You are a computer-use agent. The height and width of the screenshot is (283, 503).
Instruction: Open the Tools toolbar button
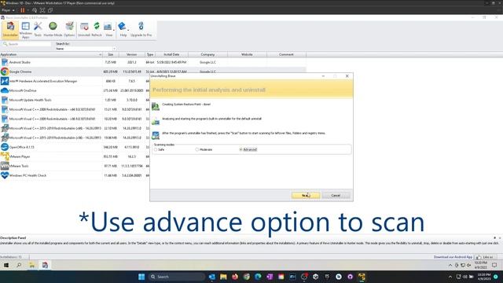(38, 30)
